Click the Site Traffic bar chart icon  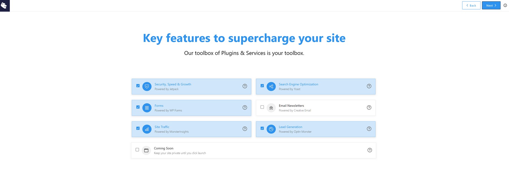tap(147, 129)
